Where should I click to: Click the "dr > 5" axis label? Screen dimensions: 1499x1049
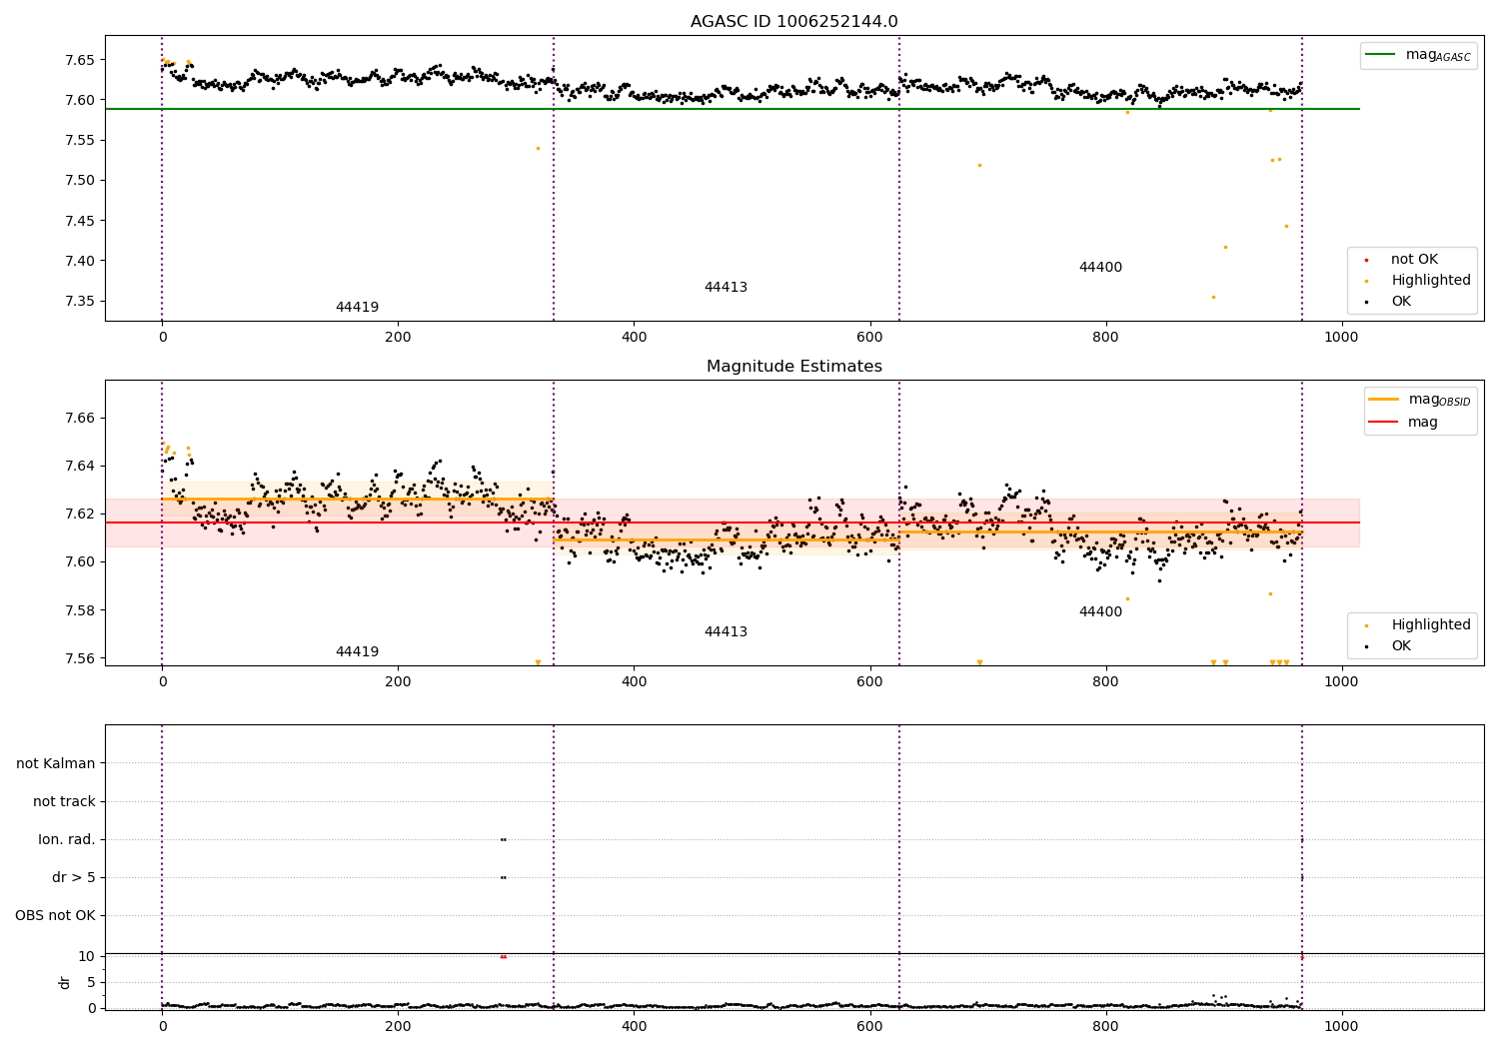(x=74, y=878)
